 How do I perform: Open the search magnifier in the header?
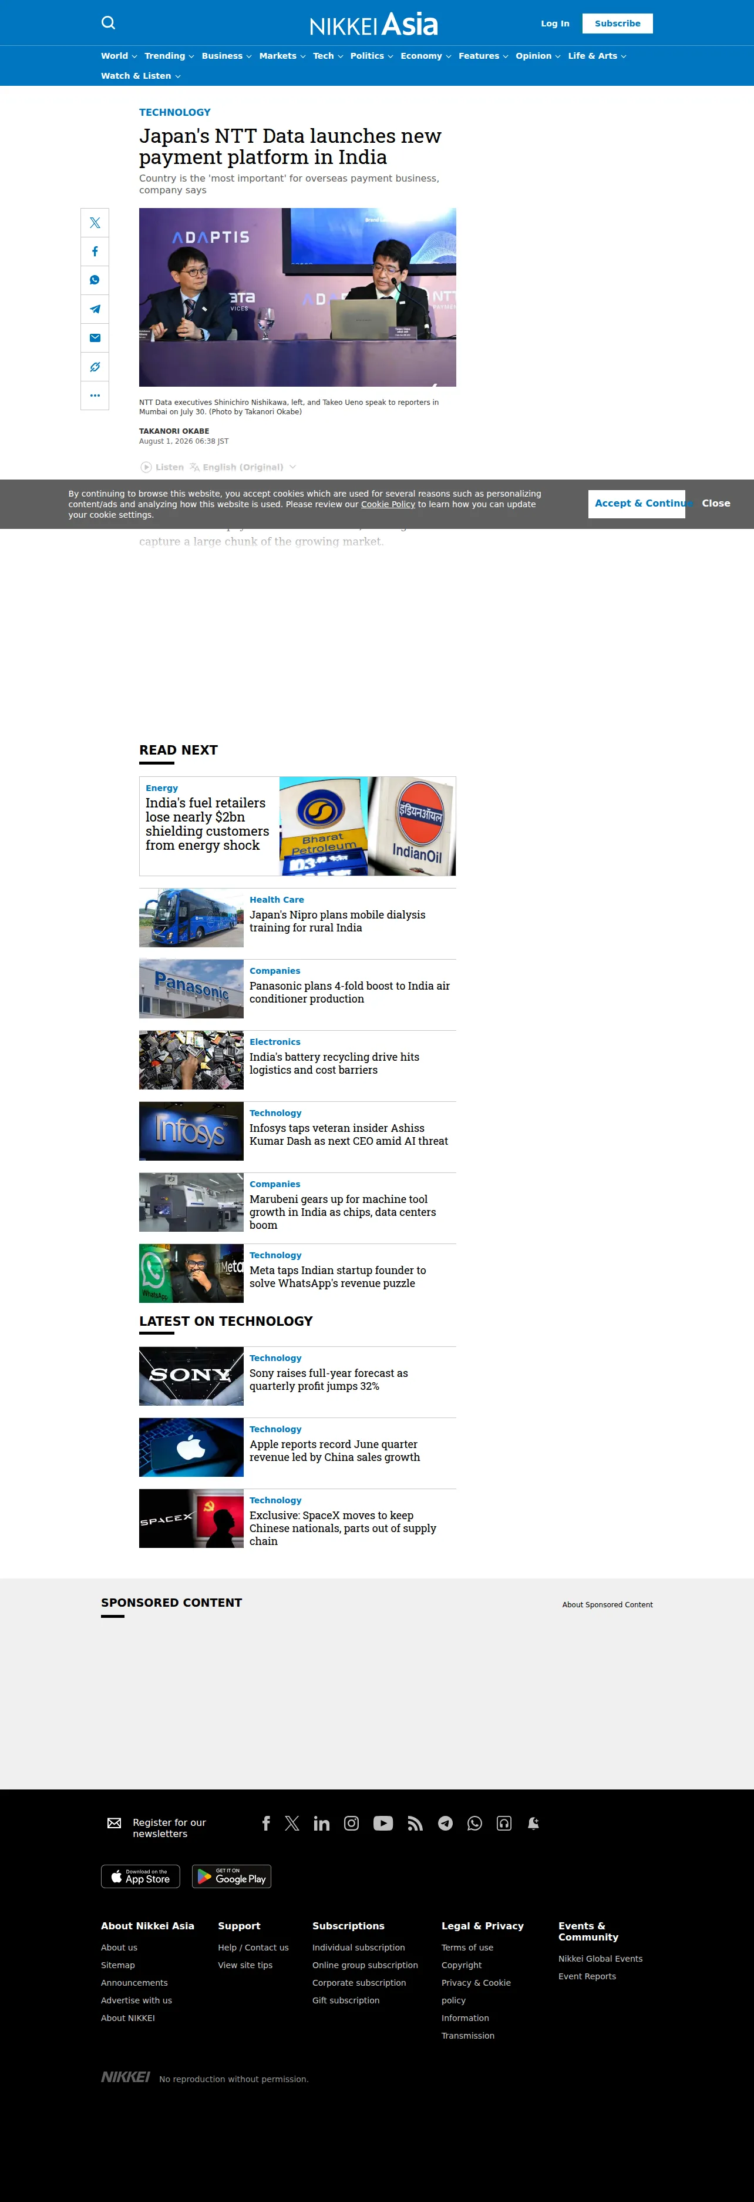tap(109, 23)
